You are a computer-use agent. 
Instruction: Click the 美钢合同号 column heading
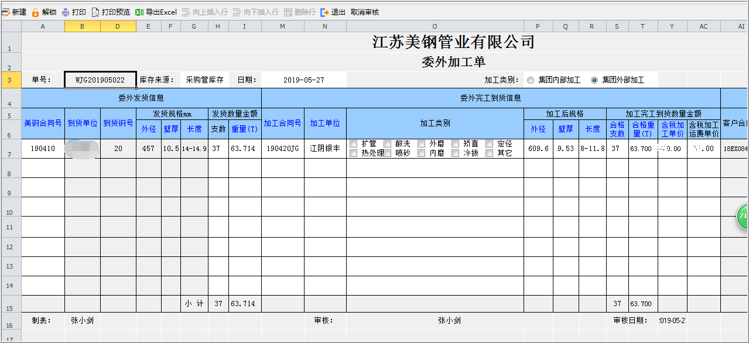[x=43, y=124]
